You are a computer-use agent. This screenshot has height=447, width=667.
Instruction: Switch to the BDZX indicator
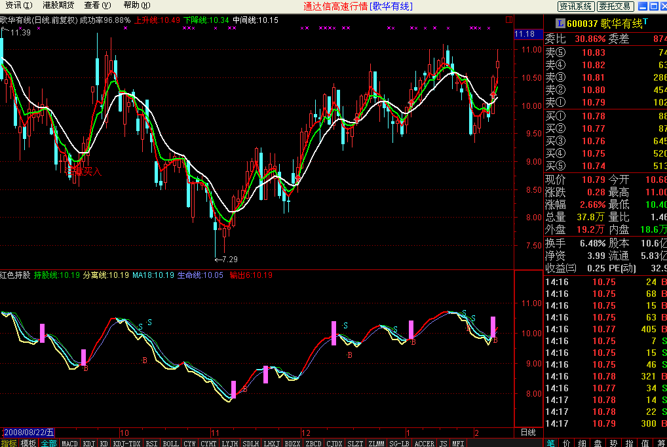click(292, 444)
